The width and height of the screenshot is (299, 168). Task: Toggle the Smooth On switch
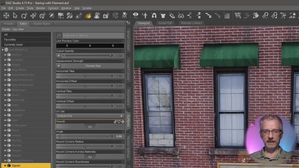point(90,126)
